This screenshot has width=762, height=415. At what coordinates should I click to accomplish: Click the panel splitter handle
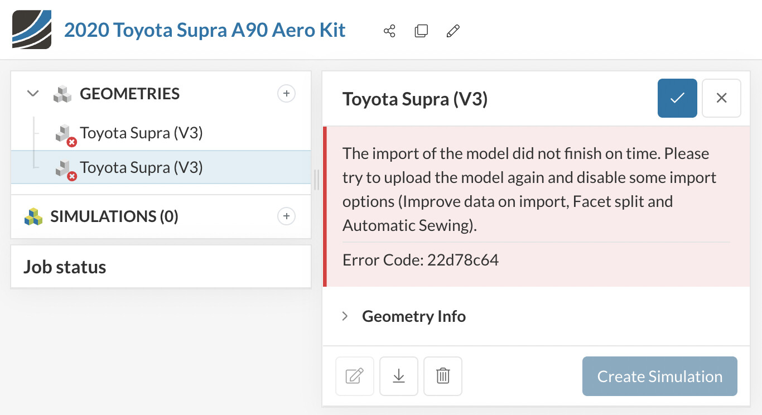pos(317,180)
